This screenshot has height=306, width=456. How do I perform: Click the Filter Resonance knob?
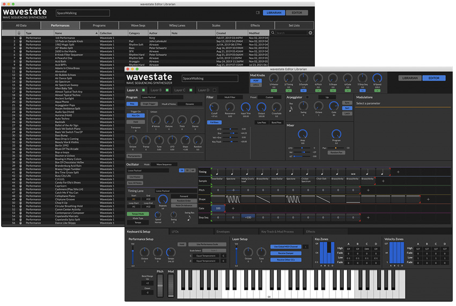coord(230,107)
